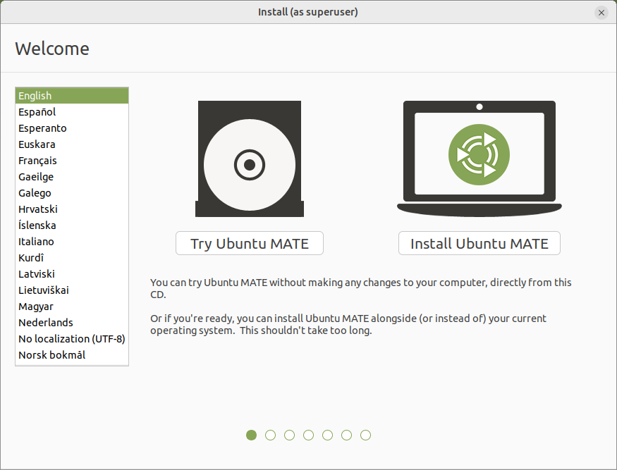Click the first filled progress dot
617x470 pixels.
[251, 435]
